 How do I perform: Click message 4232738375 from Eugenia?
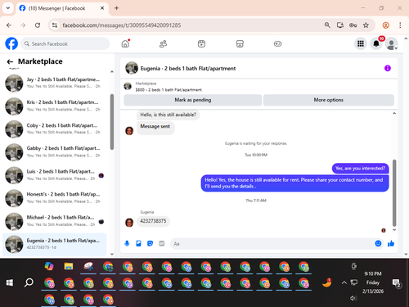153,221
